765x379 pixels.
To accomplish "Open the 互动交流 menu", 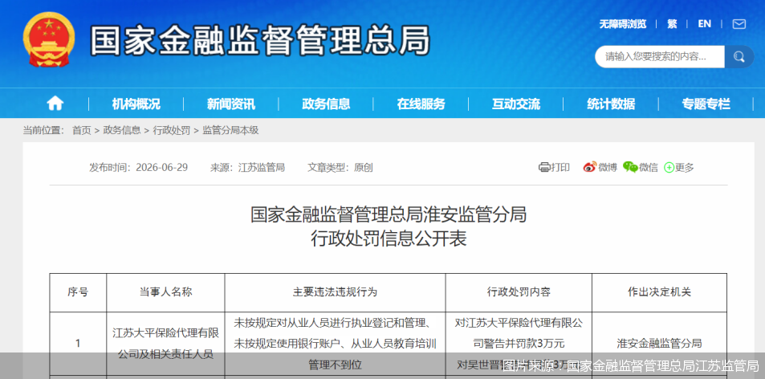I will (x=515, y=104).
